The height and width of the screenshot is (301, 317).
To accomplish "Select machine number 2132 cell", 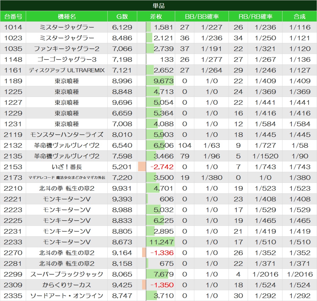I will point(13,145).
